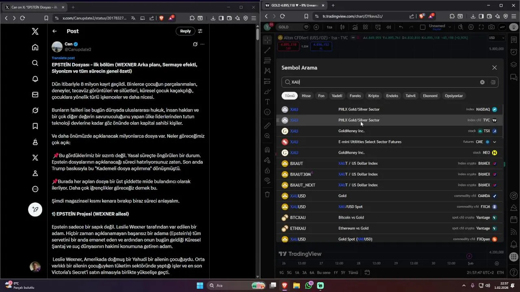The height and width of the screenshot is (292, 520).
Task: Select the trend line drawing tool
Action: pos(267,50)
